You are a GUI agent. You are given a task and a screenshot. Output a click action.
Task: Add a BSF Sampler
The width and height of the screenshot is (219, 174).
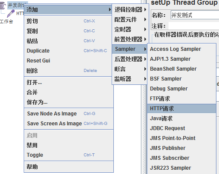click(182, 79)
